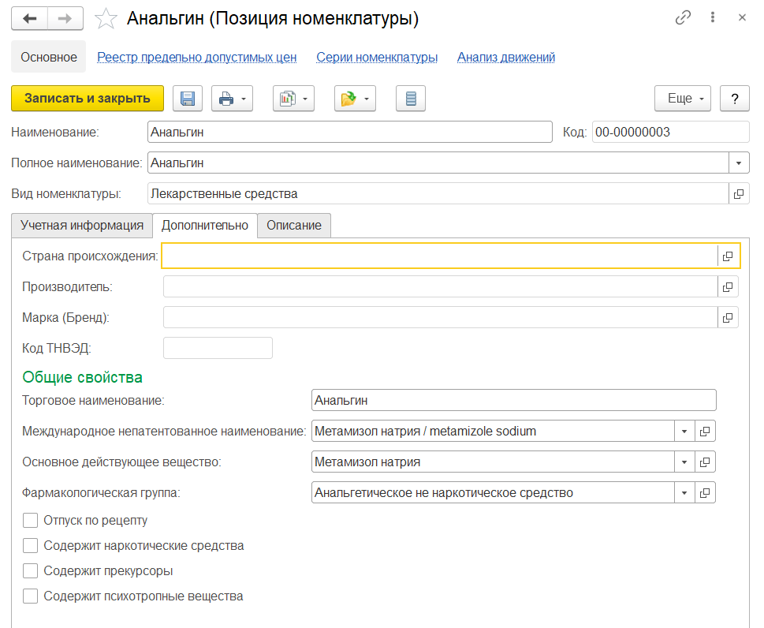Click the reports icon in toolbar
764x628 pixels.
click(289, 99)
